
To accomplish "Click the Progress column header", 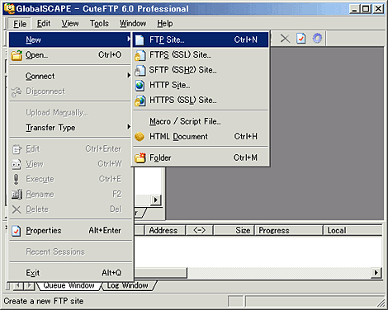I will click(289, 230).
